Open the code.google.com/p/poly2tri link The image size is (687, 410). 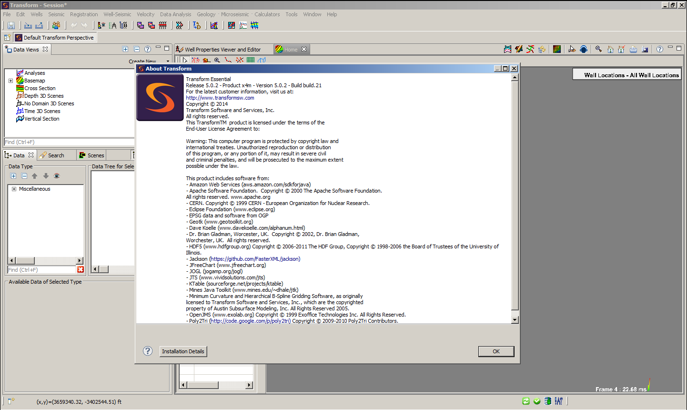[x=250, y=321]
